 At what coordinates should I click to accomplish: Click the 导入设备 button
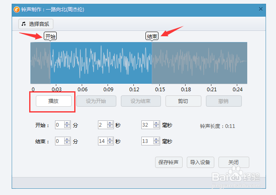[200, 162]
